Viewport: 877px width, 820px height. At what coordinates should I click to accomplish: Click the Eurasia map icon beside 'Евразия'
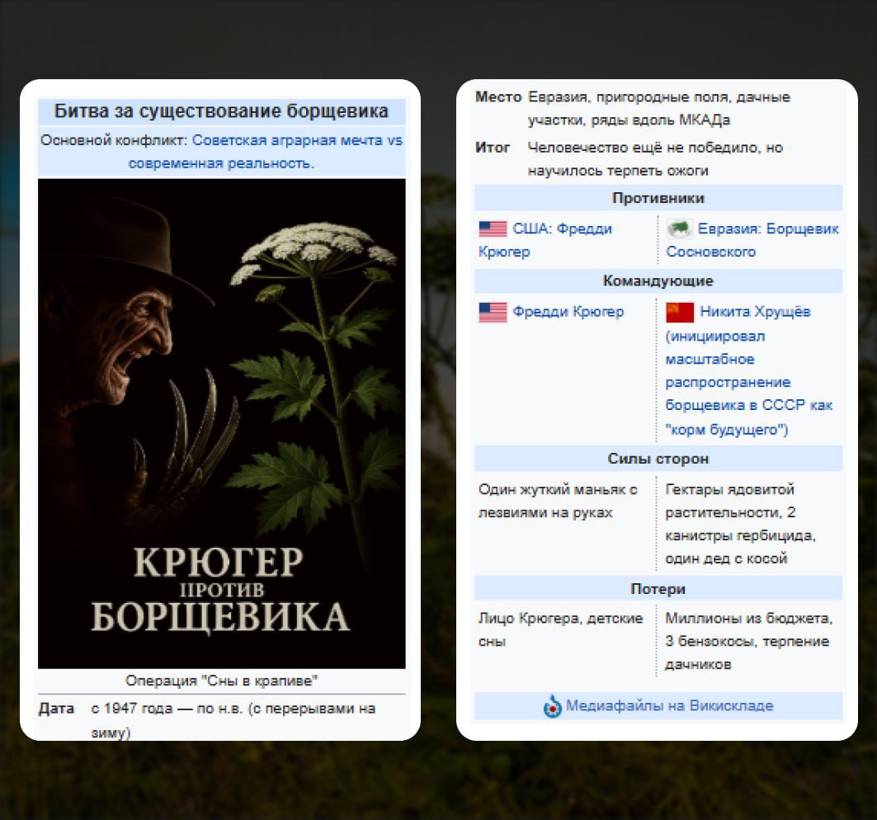[x=680, y=229]
